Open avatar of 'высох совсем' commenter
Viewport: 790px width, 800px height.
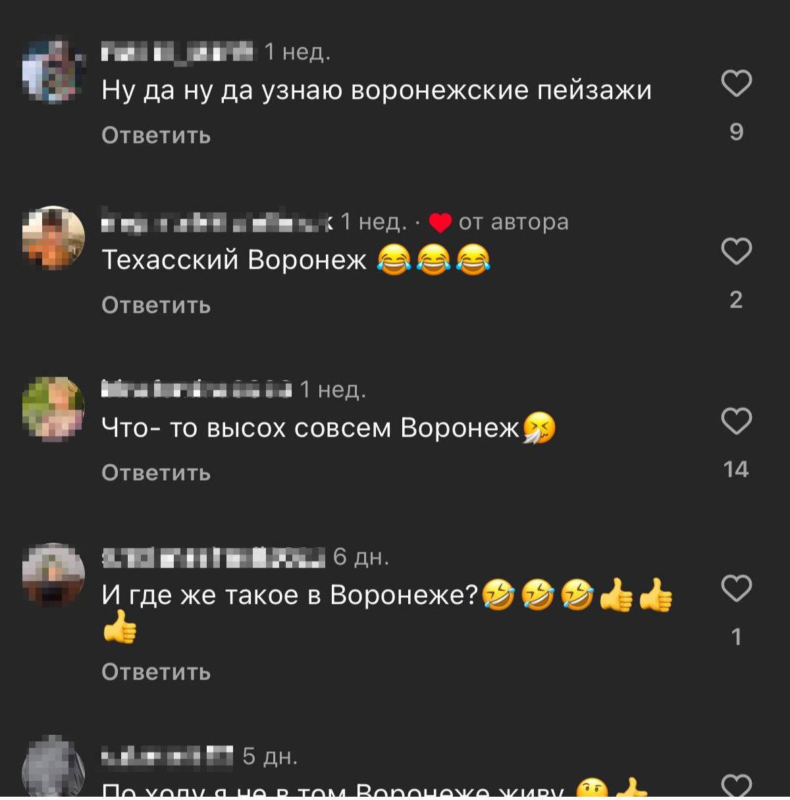pyautogui.click(x=53, y=408)
